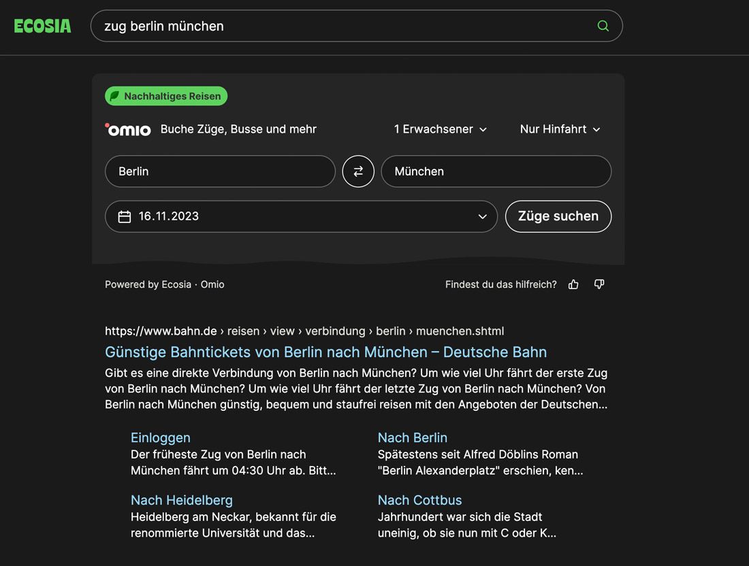Visit the Nach Heidelberg sitelink
The image size is (749, 566).
[182, 500]
